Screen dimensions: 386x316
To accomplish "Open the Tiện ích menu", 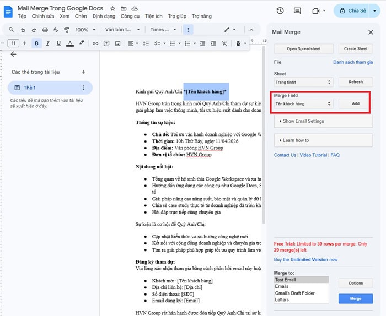I will tap(154, 16).
